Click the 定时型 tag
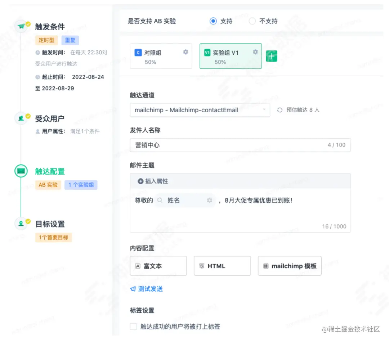389x342 pixels. pos(46,40)
